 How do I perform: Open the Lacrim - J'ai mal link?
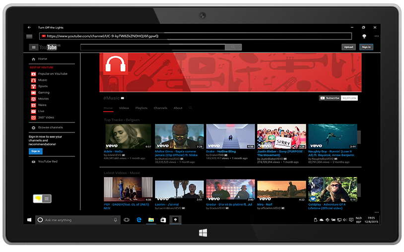pos(167,205)
